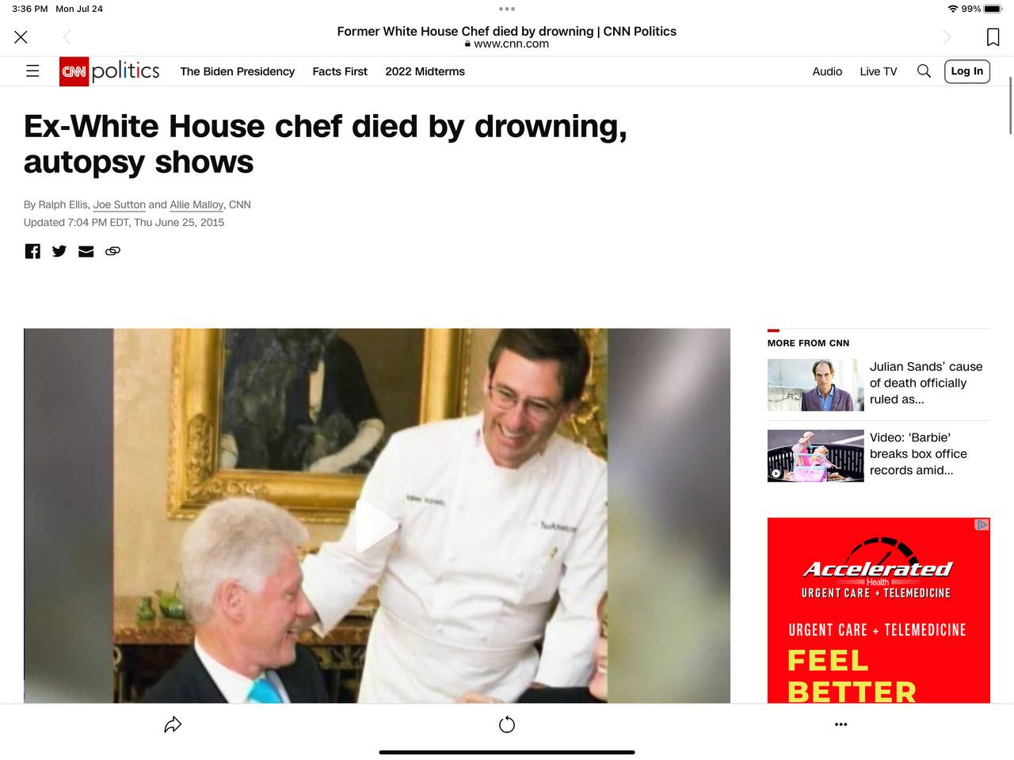Play the chef video
The image size is (1014, 760).
point(377,526)
